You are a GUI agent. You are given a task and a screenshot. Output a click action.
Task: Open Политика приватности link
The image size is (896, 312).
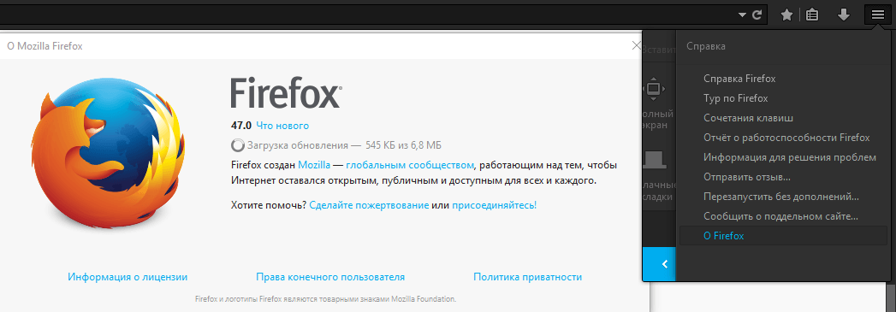(527, 277)
